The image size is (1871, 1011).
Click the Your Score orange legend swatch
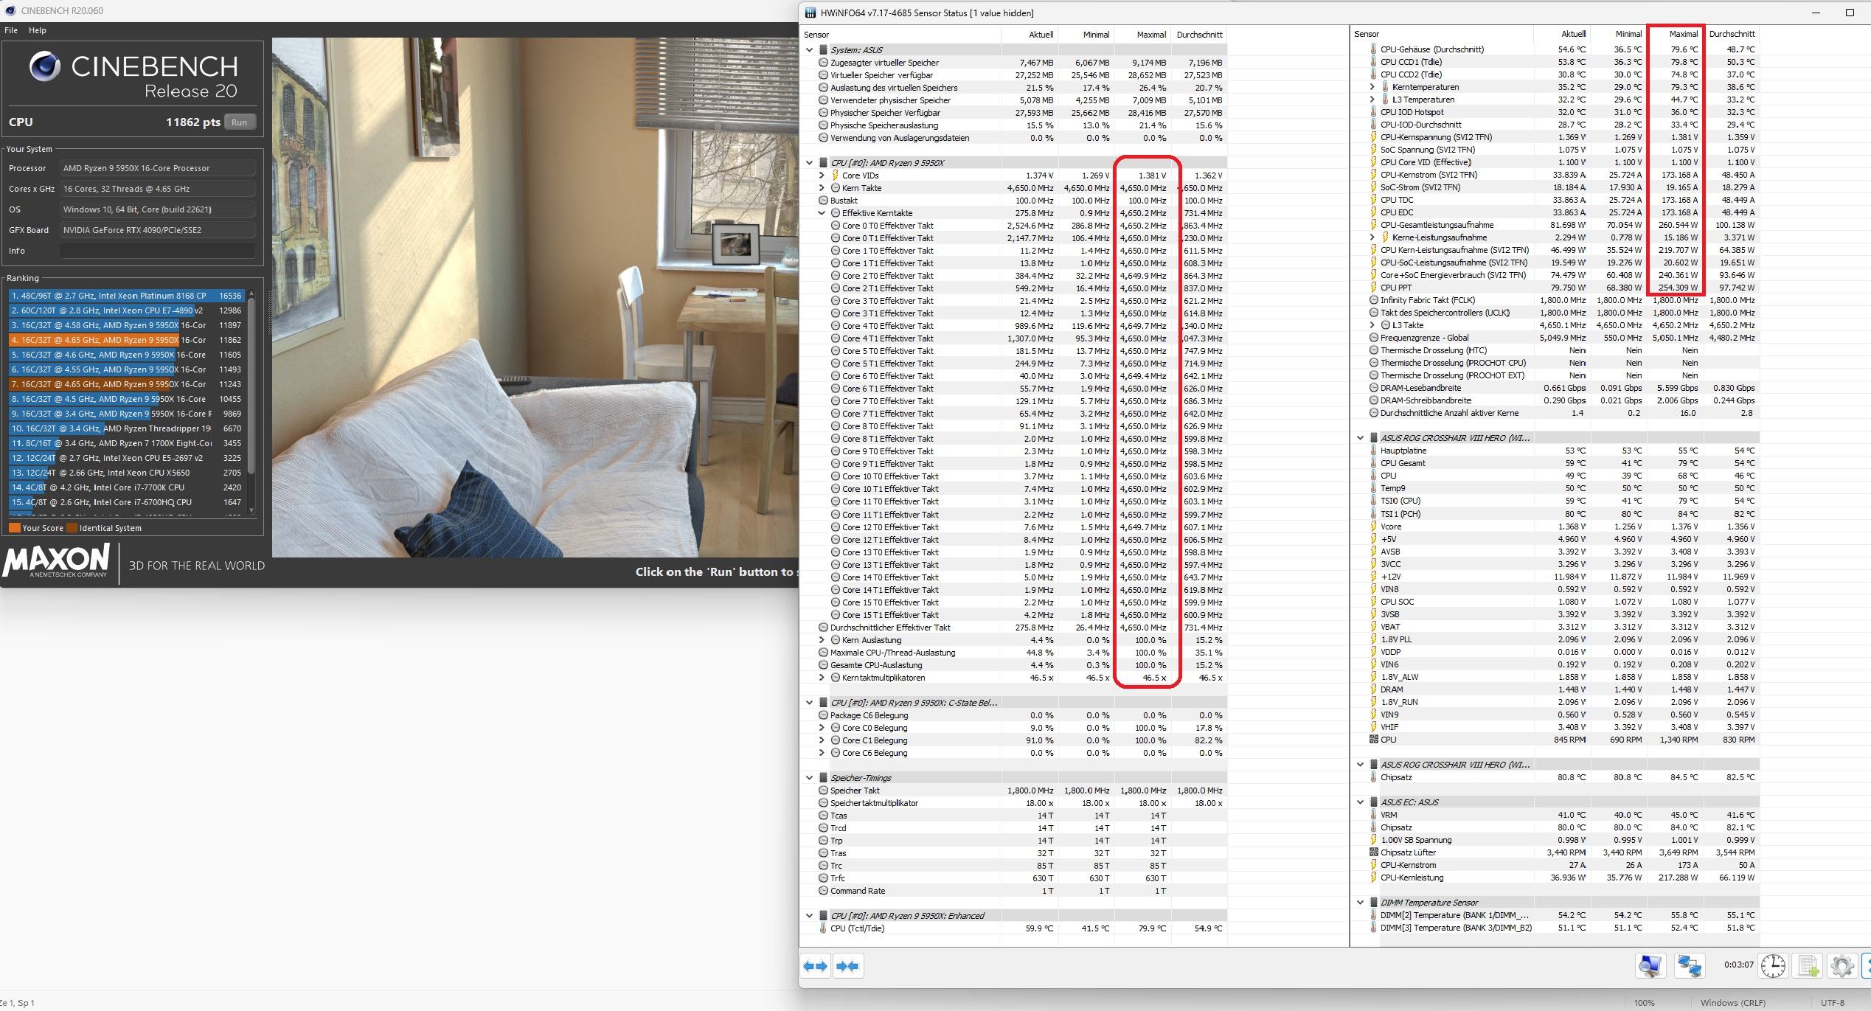[14, 528]
